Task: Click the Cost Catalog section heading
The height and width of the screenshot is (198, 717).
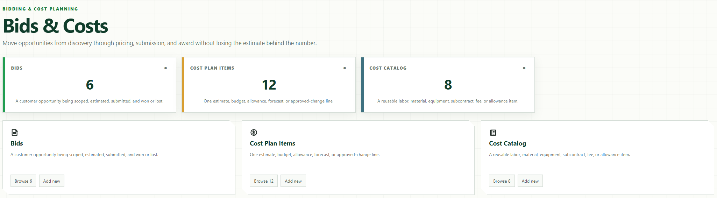Action: click(x=507, y=143)
